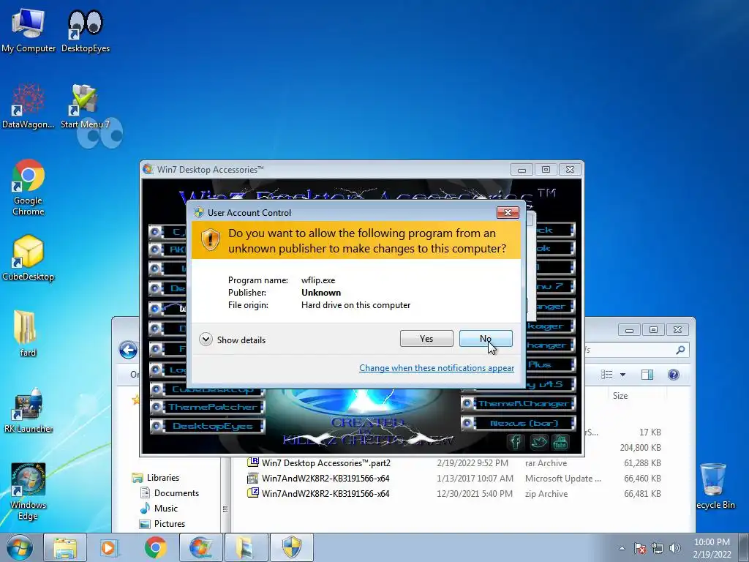Click Back arrow in Explorer window

point(128,350)
